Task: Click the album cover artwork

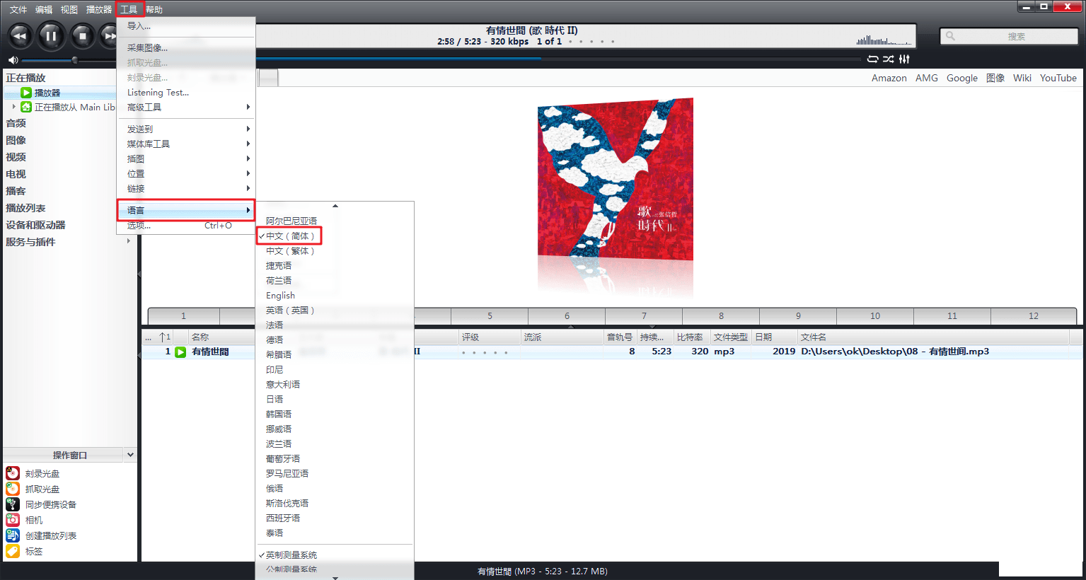Action: click(615, 179)
